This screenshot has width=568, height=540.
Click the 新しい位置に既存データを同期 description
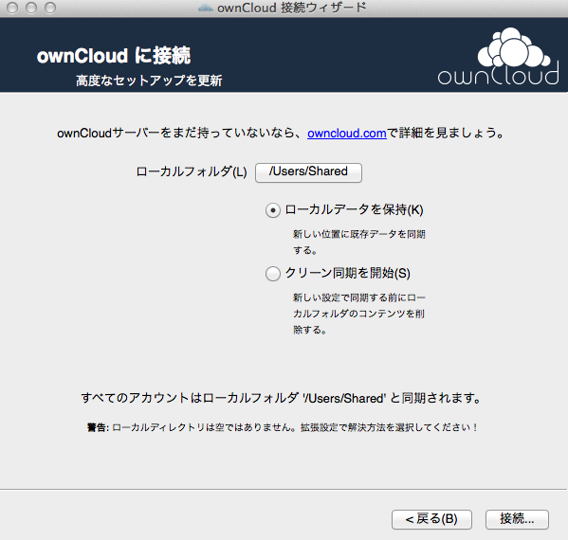coord(359,243)
